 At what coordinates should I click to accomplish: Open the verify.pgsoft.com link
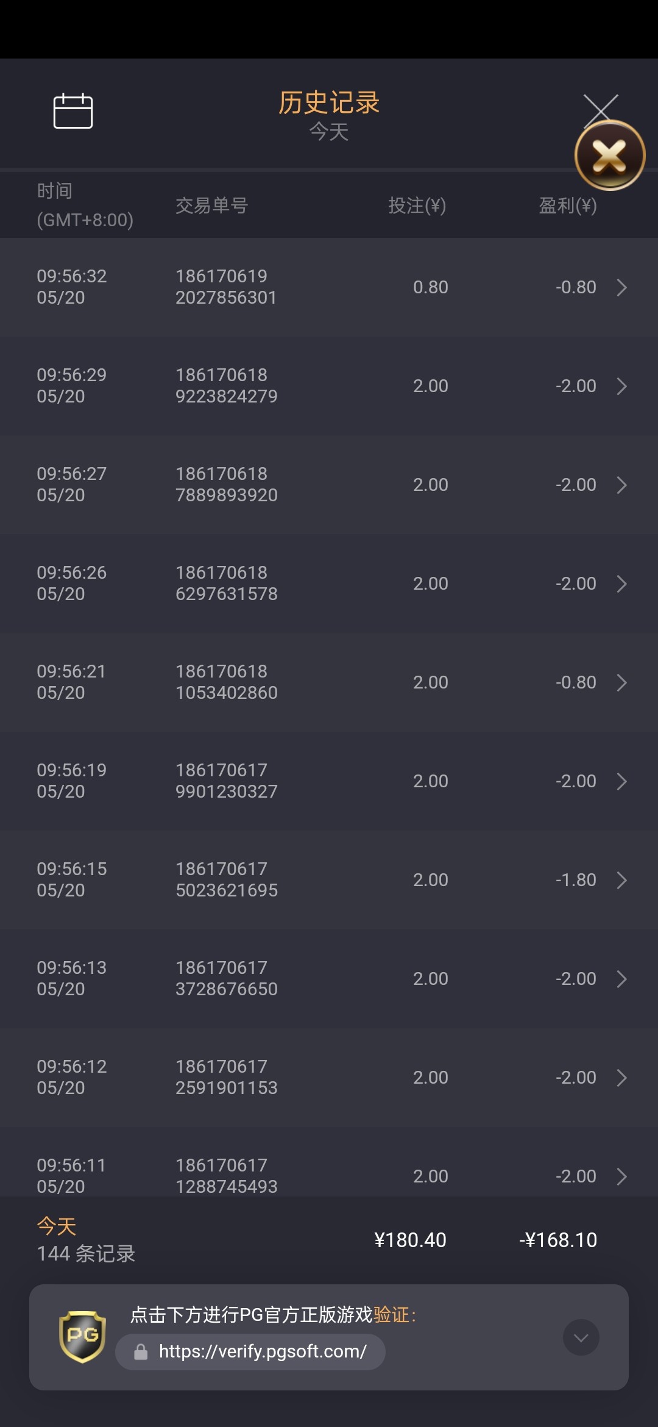(263, 1352)
